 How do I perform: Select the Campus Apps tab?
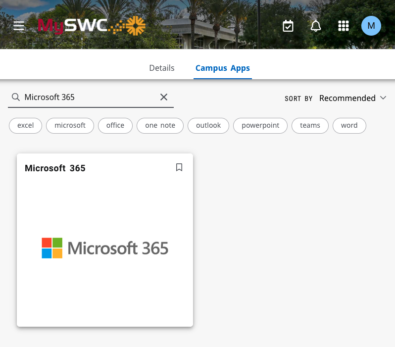[223, 68]
